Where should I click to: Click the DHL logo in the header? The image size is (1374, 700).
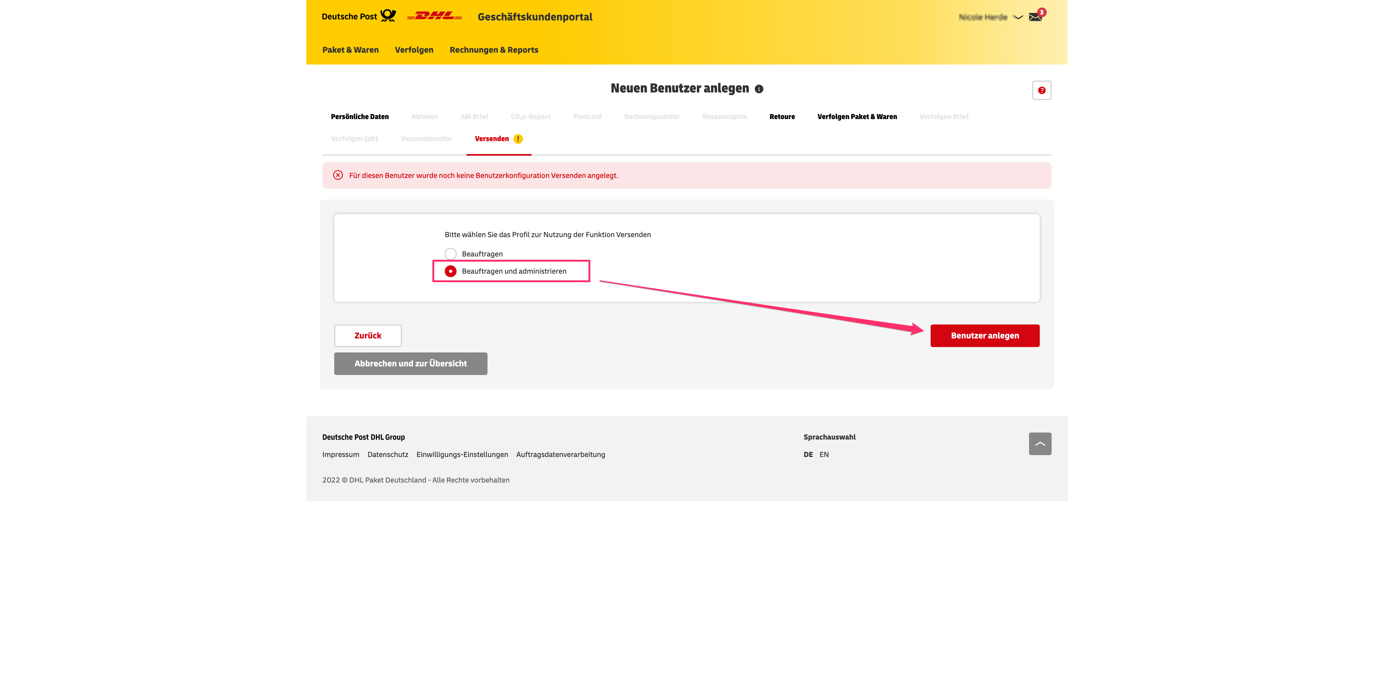434,16
